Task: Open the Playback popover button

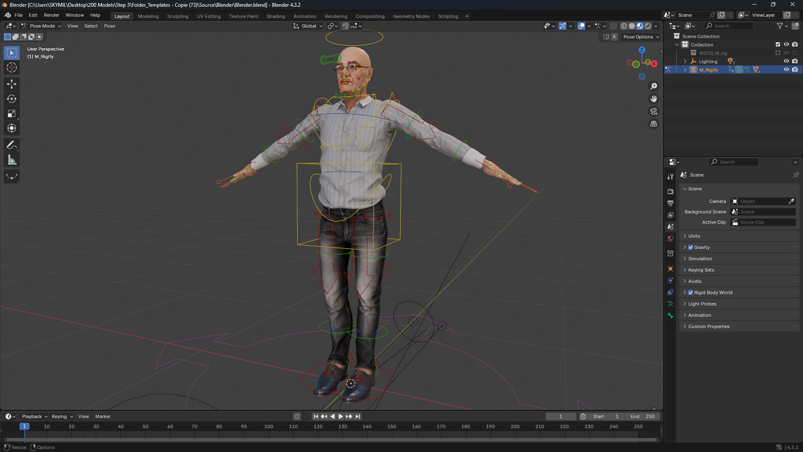Action: [34, 416]
